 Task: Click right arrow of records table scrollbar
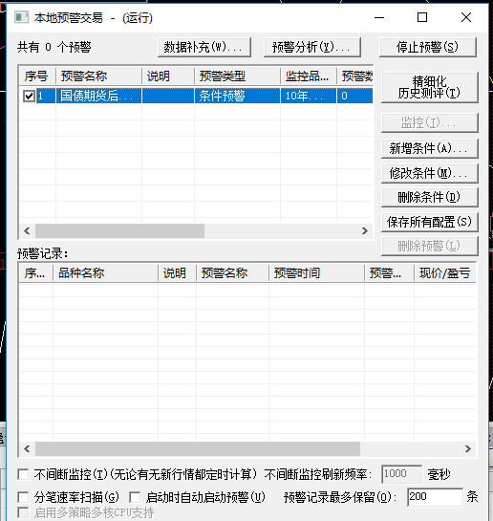click(468, 449)
